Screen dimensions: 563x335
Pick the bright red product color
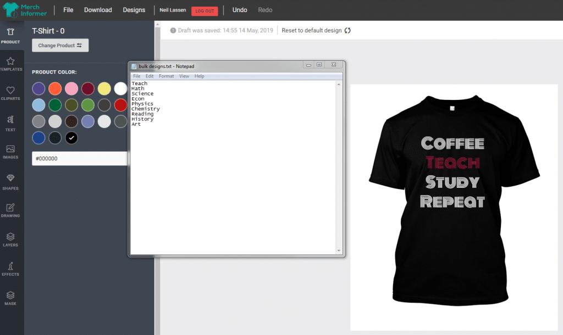pyautogui.click(x=120, y=105)
